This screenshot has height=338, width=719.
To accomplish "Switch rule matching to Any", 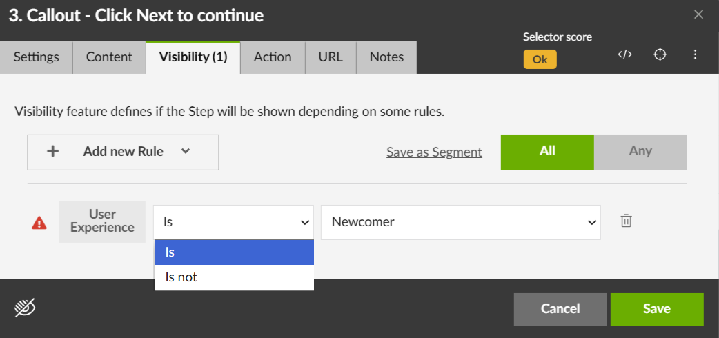I will coord(640,152).
